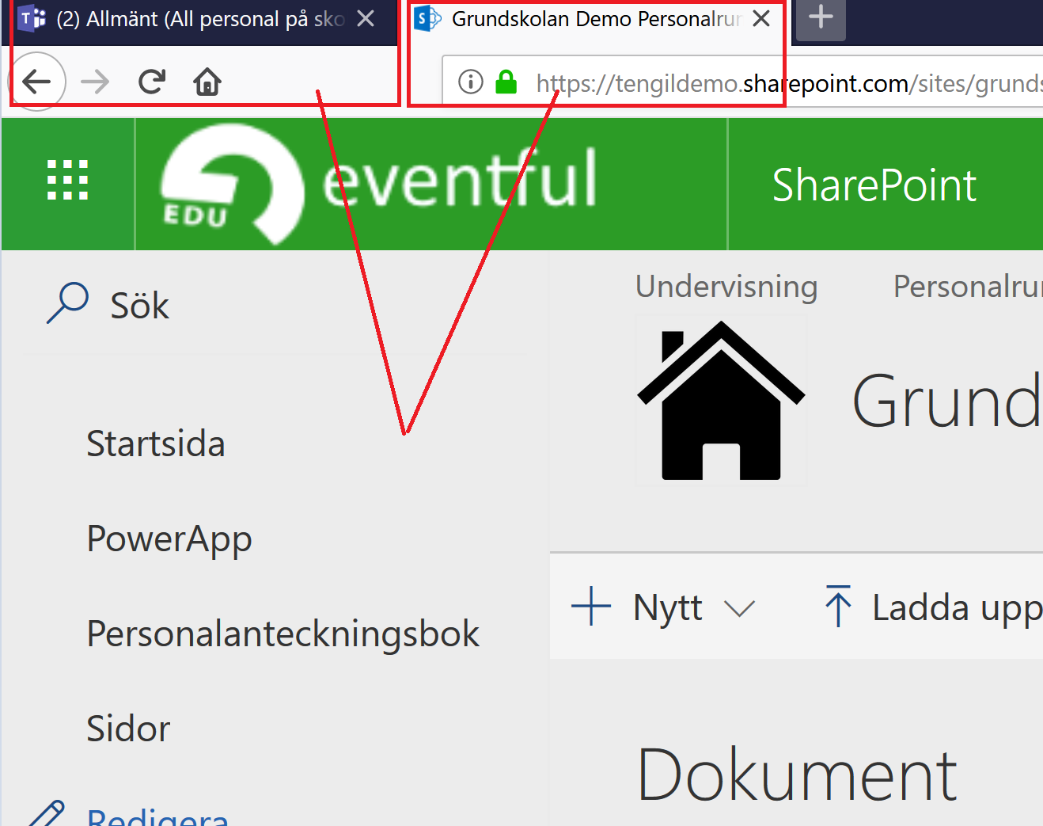Open the Personalrum top navigation item

pyautogui.click(x=968, y=287)
